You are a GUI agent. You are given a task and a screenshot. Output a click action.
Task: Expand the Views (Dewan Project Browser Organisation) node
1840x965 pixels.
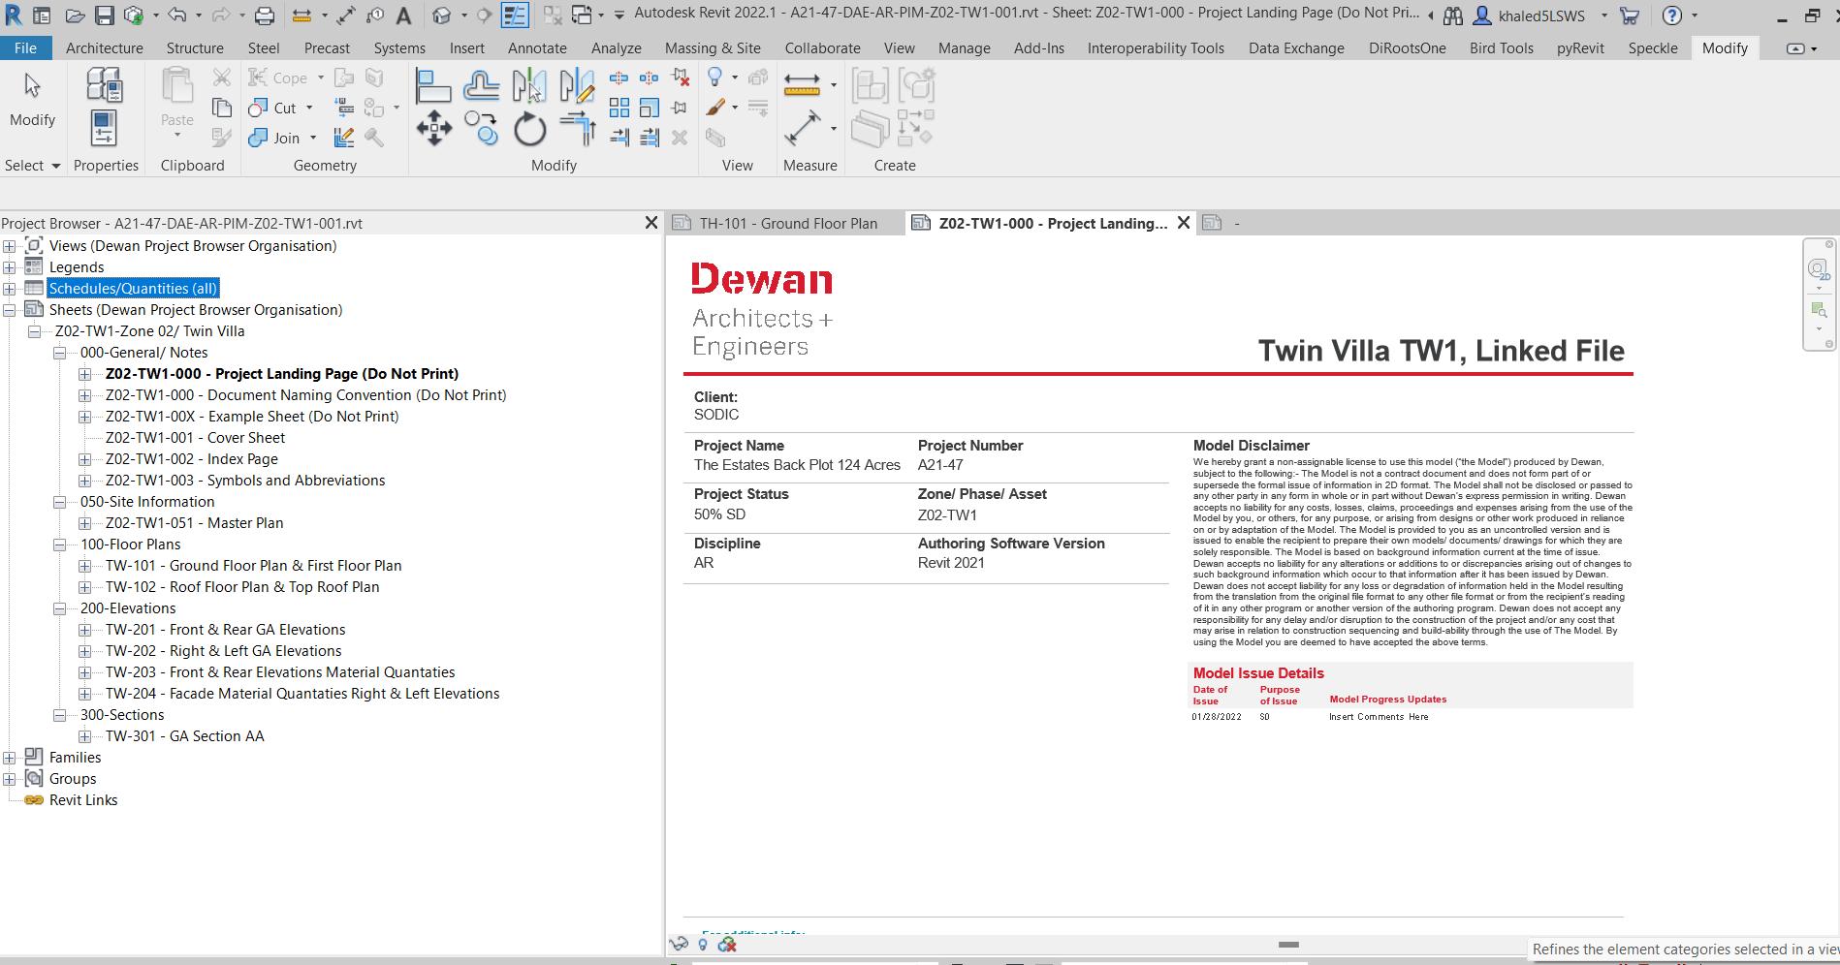pyautogui.click(x=10, y=246)
